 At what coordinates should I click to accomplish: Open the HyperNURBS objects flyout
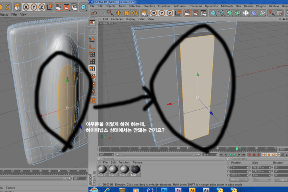point(230,13)
